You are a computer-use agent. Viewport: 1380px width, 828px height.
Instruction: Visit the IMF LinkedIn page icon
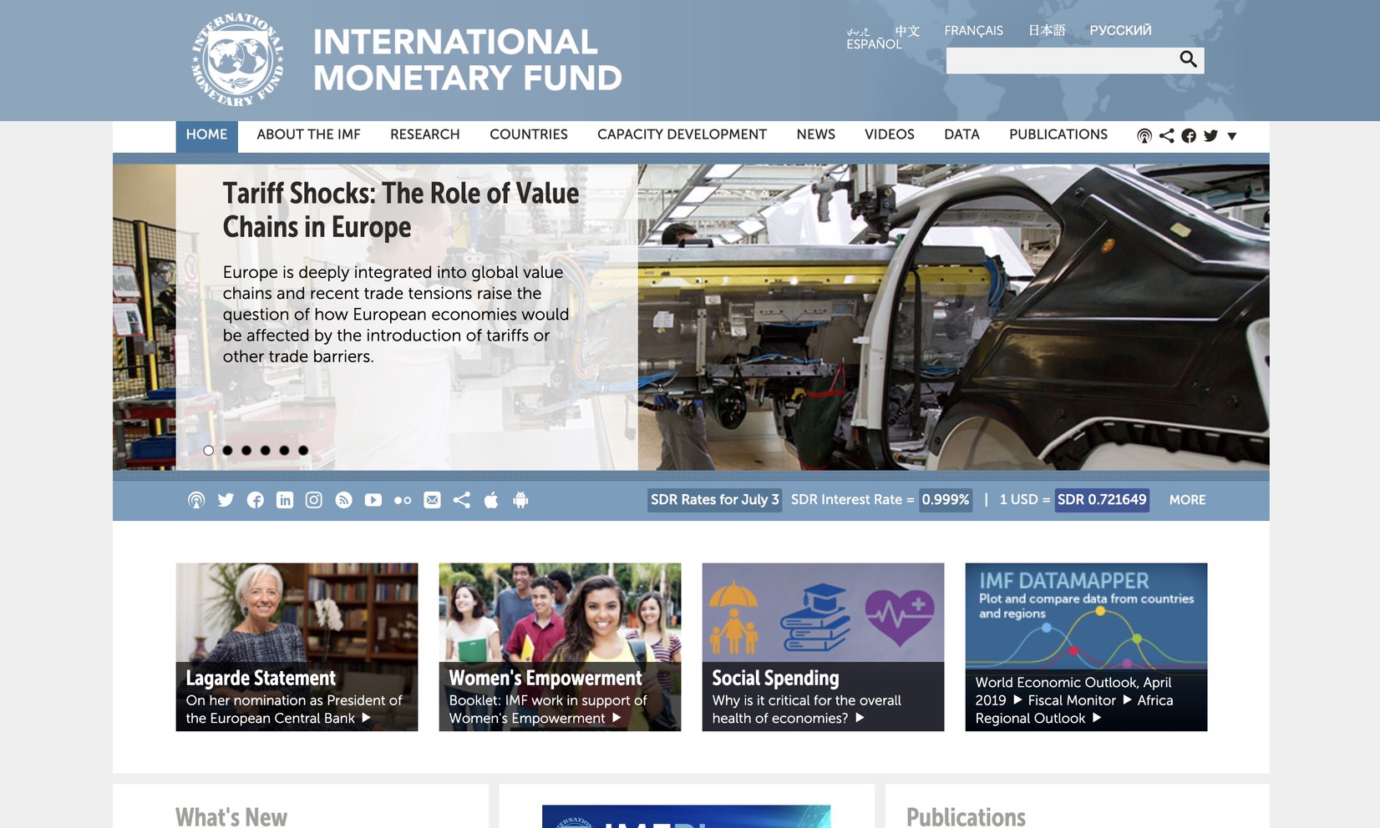tap(285, 500)
